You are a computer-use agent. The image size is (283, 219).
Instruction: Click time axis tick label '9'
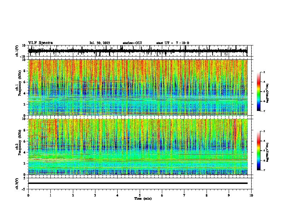coord(229,195)
